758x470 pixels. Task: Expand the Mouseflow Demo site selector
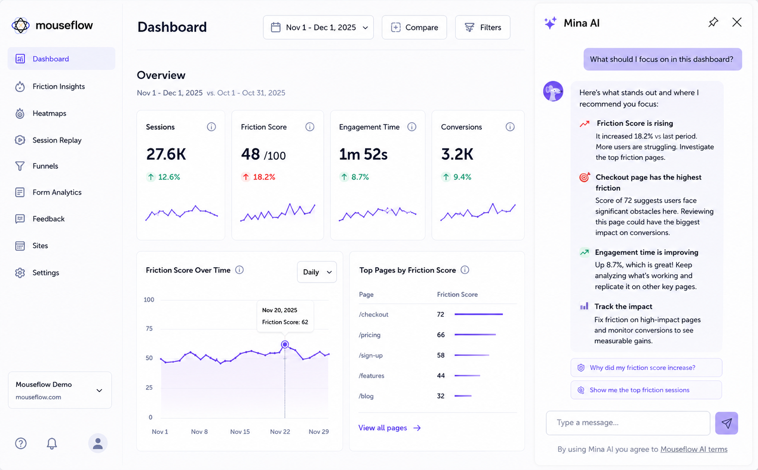pyautogui.click(x=60, y=390)
